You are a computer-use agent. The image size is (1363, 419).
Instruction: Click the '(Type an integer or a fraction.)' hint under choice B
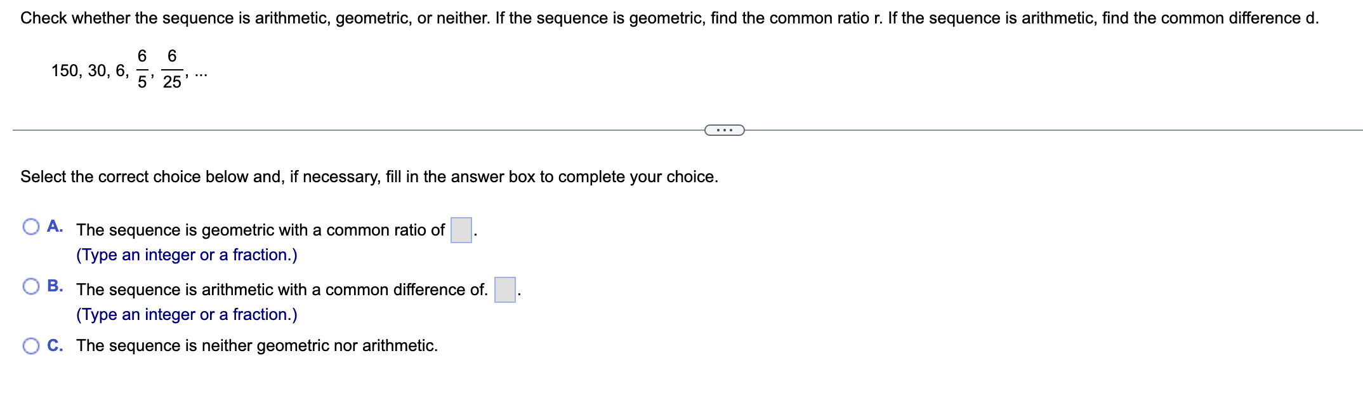187,314
